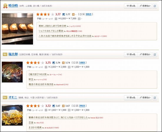This screenshot has width=162, height=132.
Task: Click the edit icon for 時分時
Action: point(155,6)
